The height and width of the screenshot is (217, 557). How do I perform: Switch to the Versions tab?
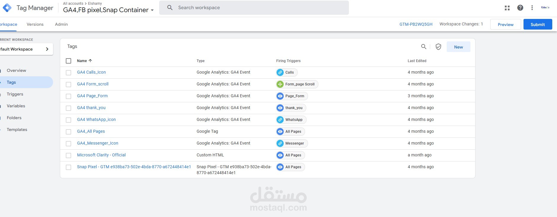coord(35,24)
